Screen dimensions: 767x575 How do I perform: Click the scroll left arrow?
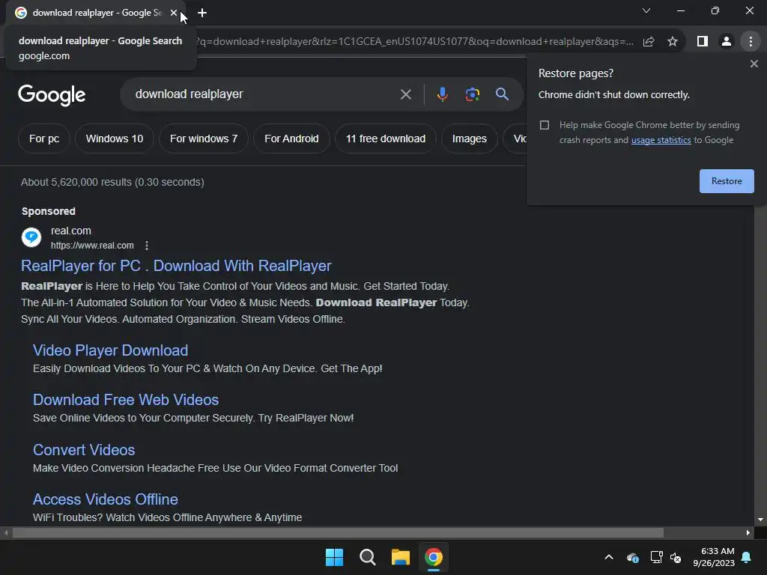[6, 533]
